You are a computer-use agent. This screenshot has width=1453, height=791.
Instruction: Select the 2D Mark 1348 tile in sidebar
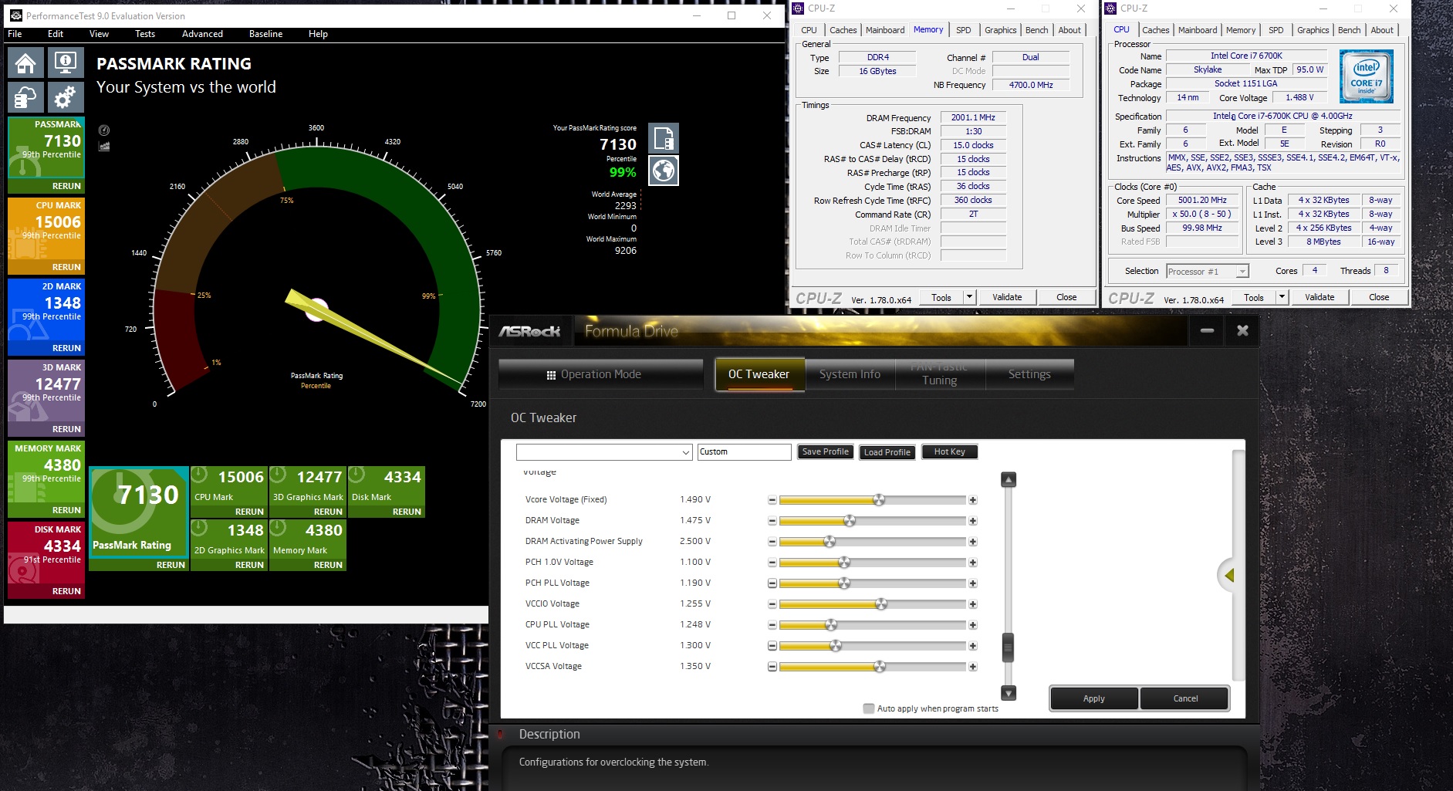tap(46, 317)
